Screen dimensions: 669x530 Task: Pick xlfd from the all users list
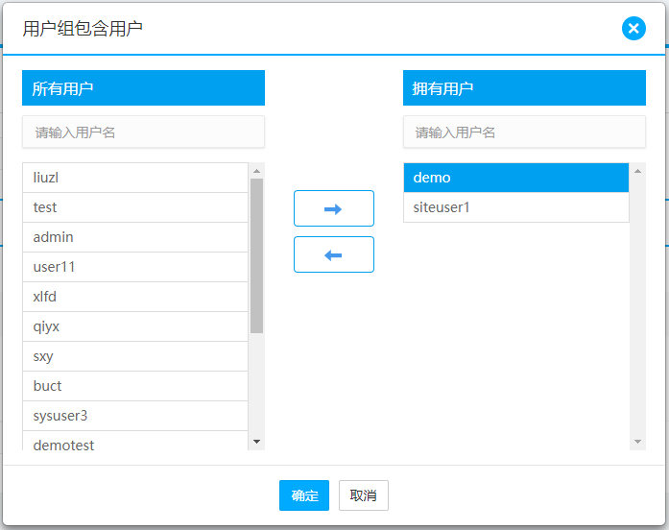point(135,297)
